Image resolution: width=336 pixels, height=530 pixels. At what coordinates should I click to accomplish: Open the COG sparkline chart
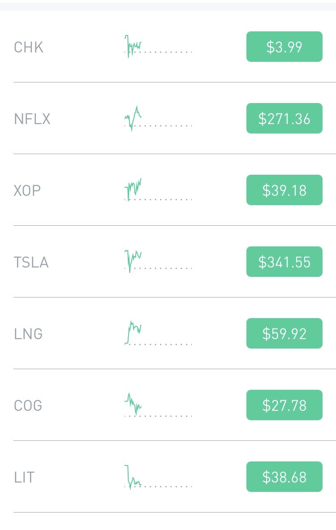(x=158, y=405)
